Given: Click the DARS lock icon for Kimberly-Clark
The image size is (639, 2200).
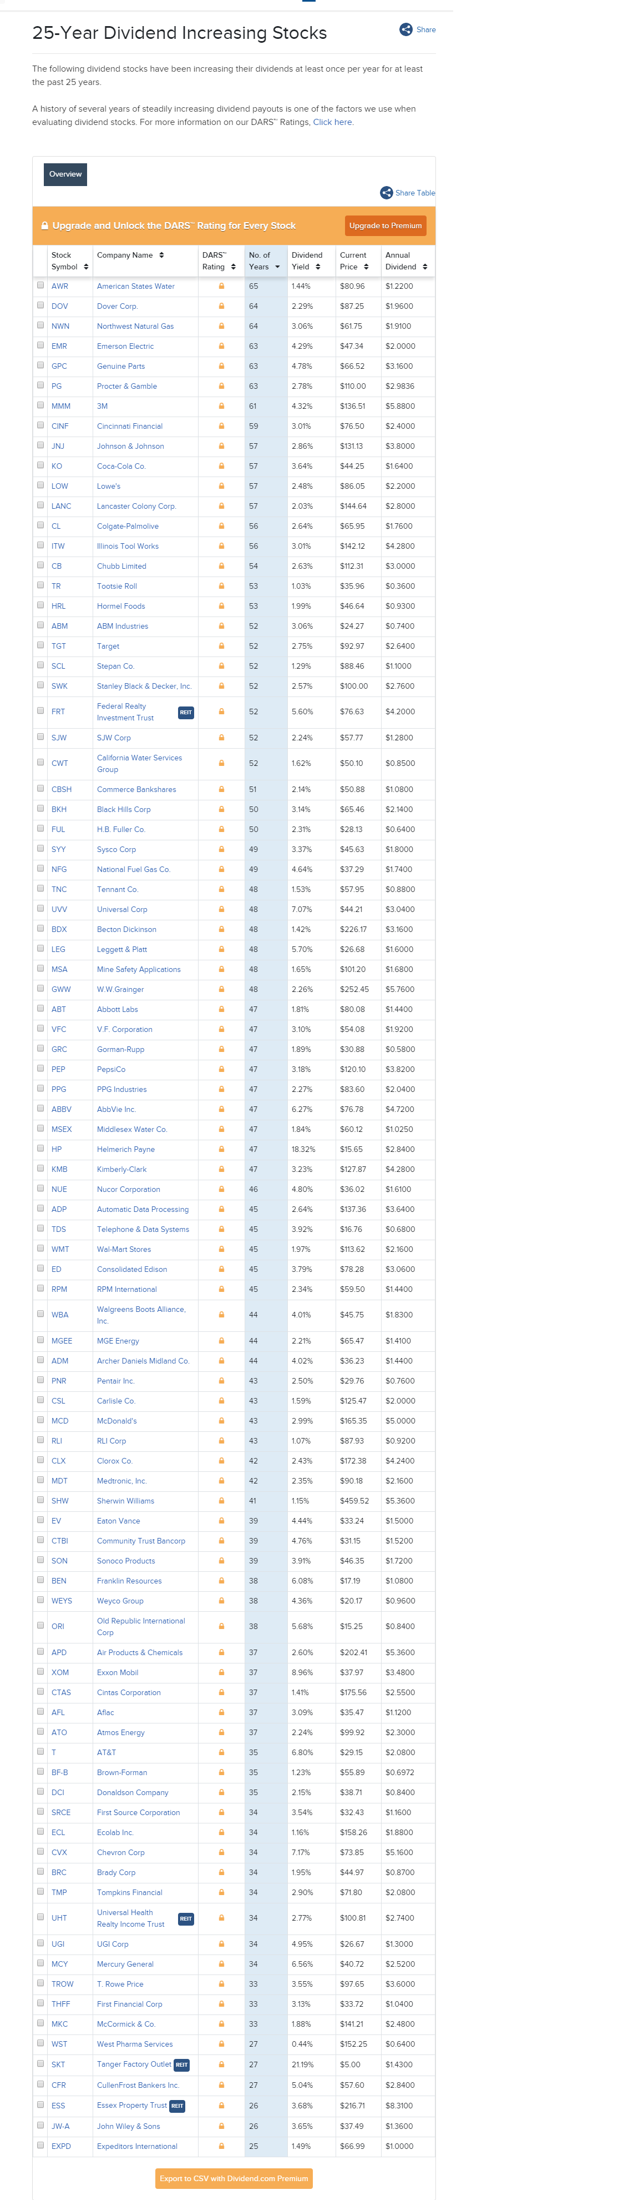Looking at the screenshot, I should (221, 1169).
